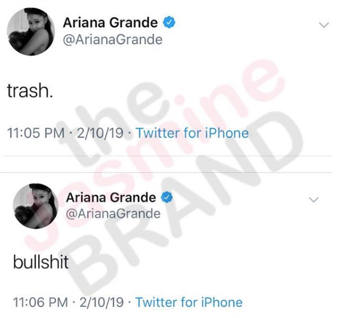Select the 'trash.' tweet text
Image resolution: width=343 pixels, height=318 pixels.
tap(30, 91)
